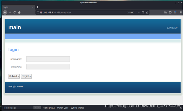
Task: Click the address bar URL
Action: tap(57, 12)
